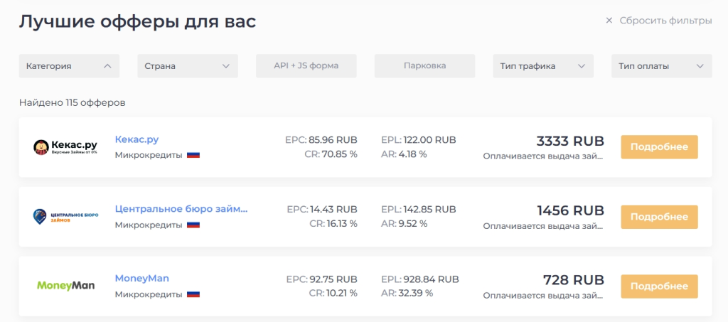The height and width of the screenshot is (322, 728).
Task: Click the Russian flag in Центральное бюро row
Action: pos(193,225)
